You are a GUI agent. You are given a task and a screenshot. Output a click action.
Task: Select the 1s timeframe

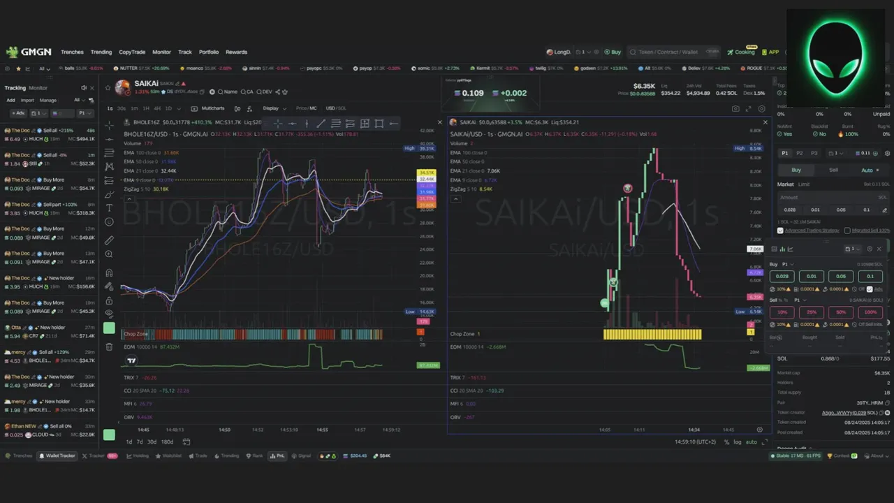[x=110, y=108]
